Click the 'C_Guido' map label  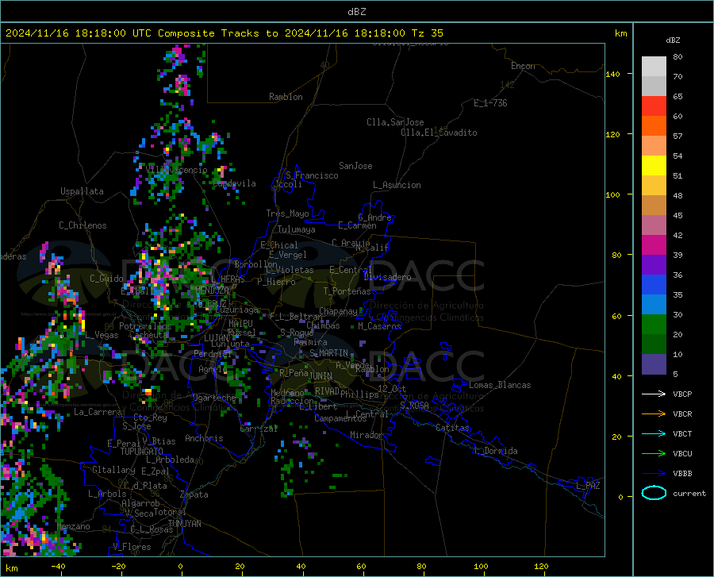(106, 279)
